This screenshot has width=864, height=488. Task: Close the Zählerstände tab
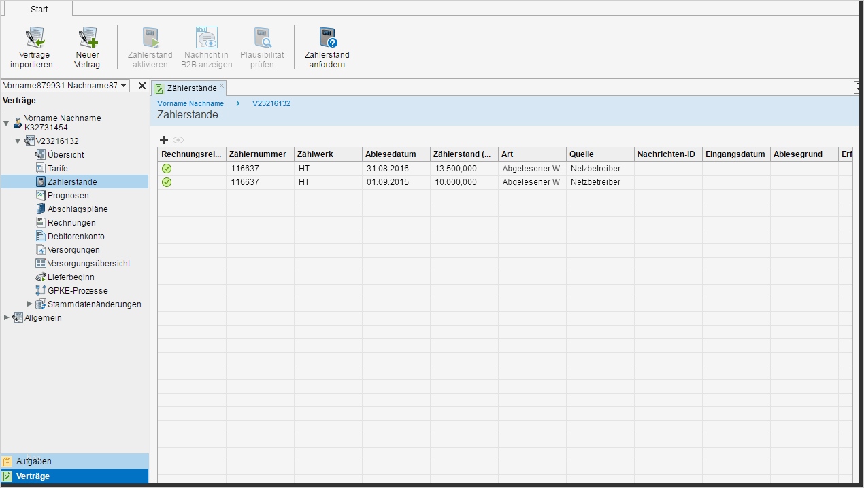[x=222, y=86]
